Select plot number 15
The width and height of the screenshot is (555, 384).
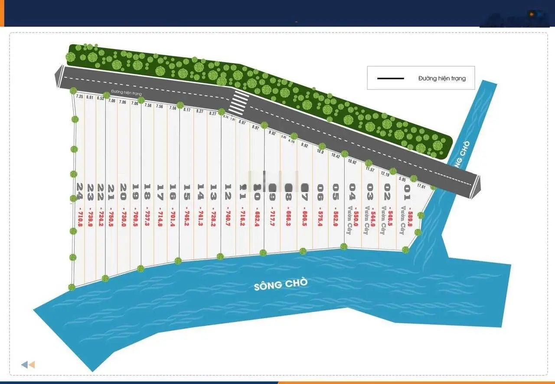(x=187, y=192)
